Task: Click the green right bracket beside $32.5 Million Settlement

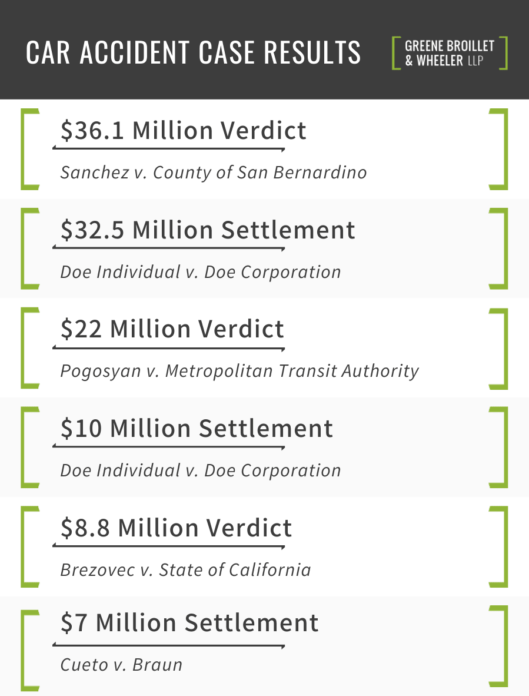Action: coord(503,248)
